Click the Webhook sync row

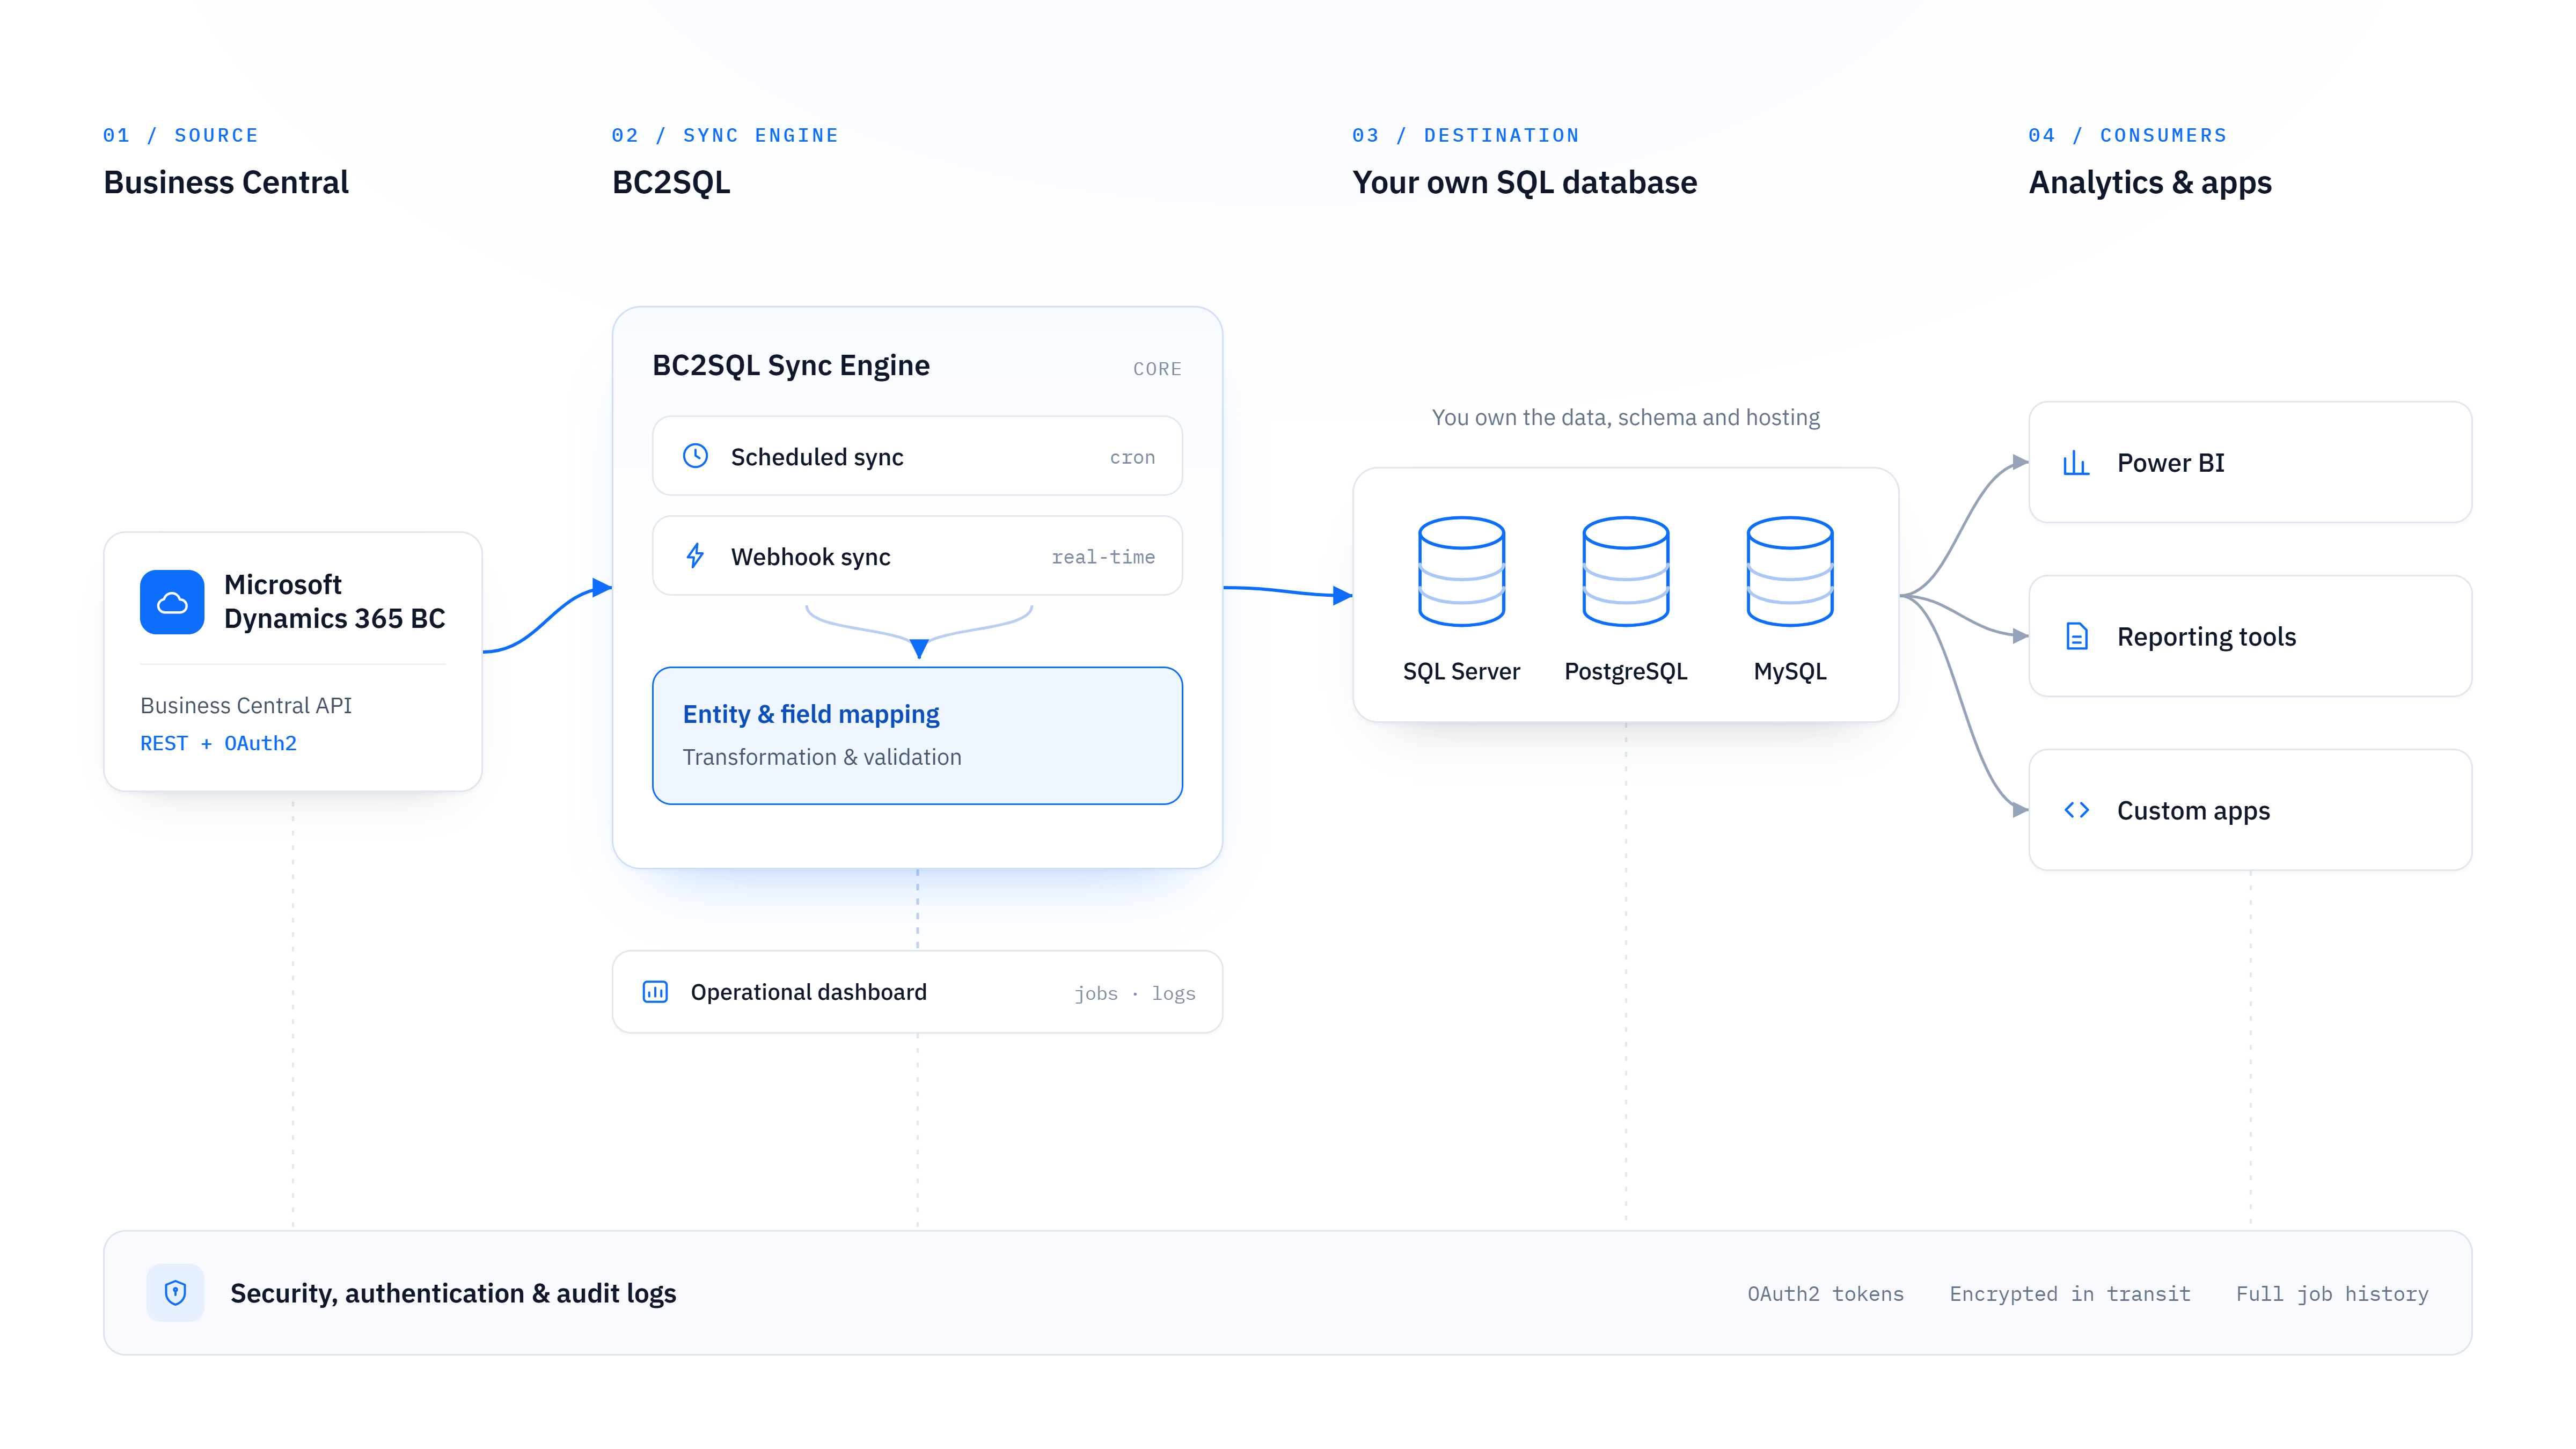[917, 556]
